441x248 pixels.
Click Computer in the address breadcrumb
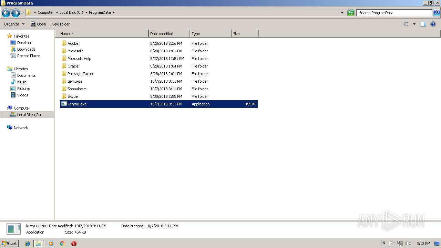46,12
